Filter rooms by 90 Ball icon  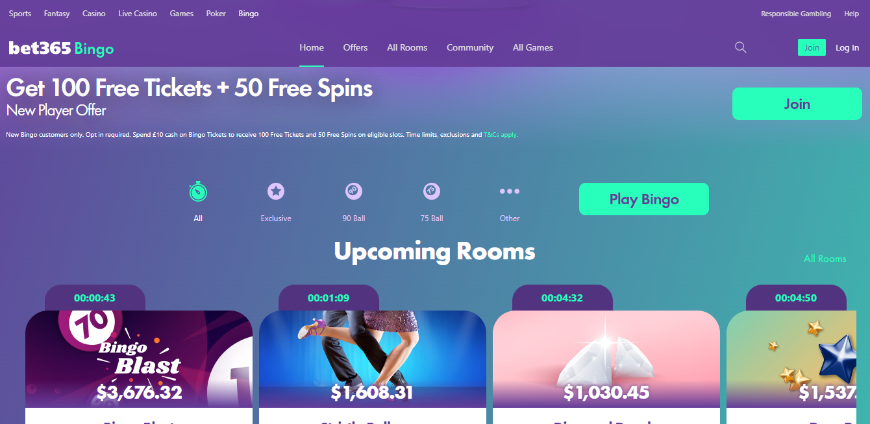353,191
